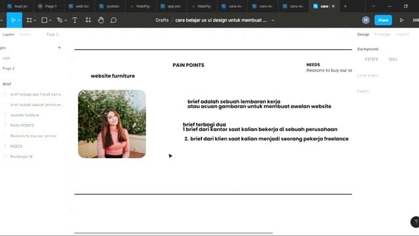Select the Add Comment tool
The height and width of the screenshot is (236, 419).
tap(113, 20)
